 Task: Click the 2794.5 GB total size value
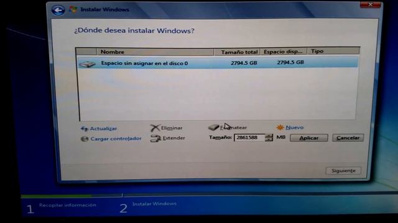point(244,63)
